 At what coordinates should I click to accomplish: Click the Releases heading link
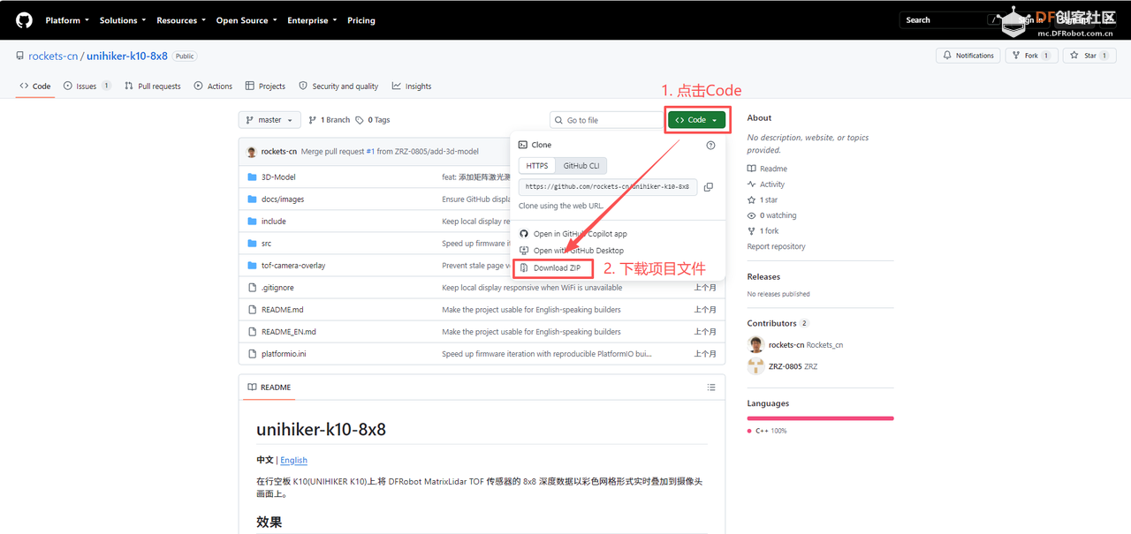point(763,277)
